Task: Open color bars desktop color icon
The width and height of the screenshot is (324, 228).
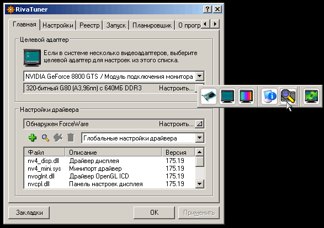Action: pyautogui.click(x=246, y=96)
